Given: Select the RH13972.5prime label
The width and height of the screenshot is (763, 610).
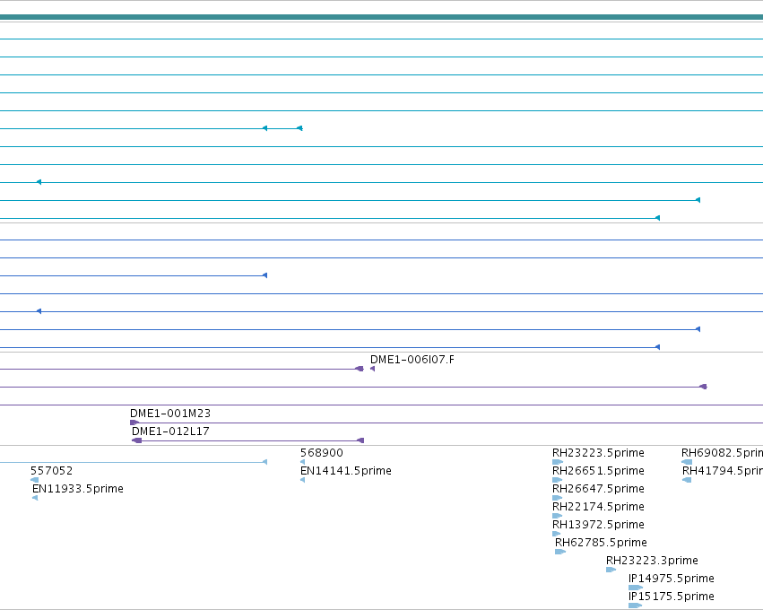Looking at the screenshot, I should (598, 525).
